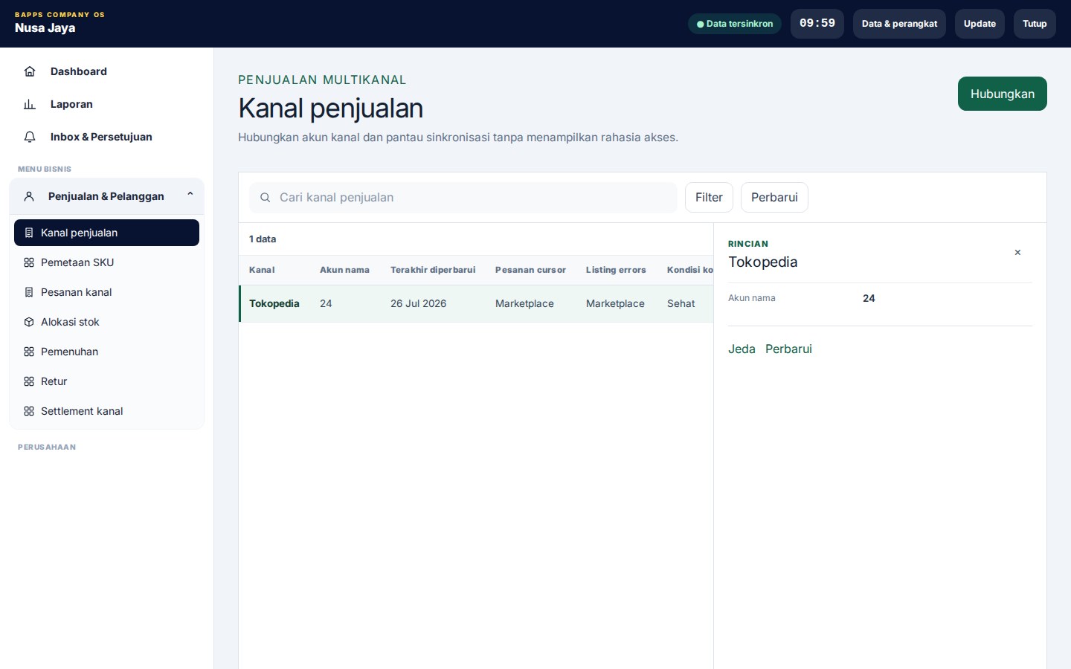Screen dimensions: 1071x669
Task: Go to Alokasi stok page
Action: (x=106, y=322)
